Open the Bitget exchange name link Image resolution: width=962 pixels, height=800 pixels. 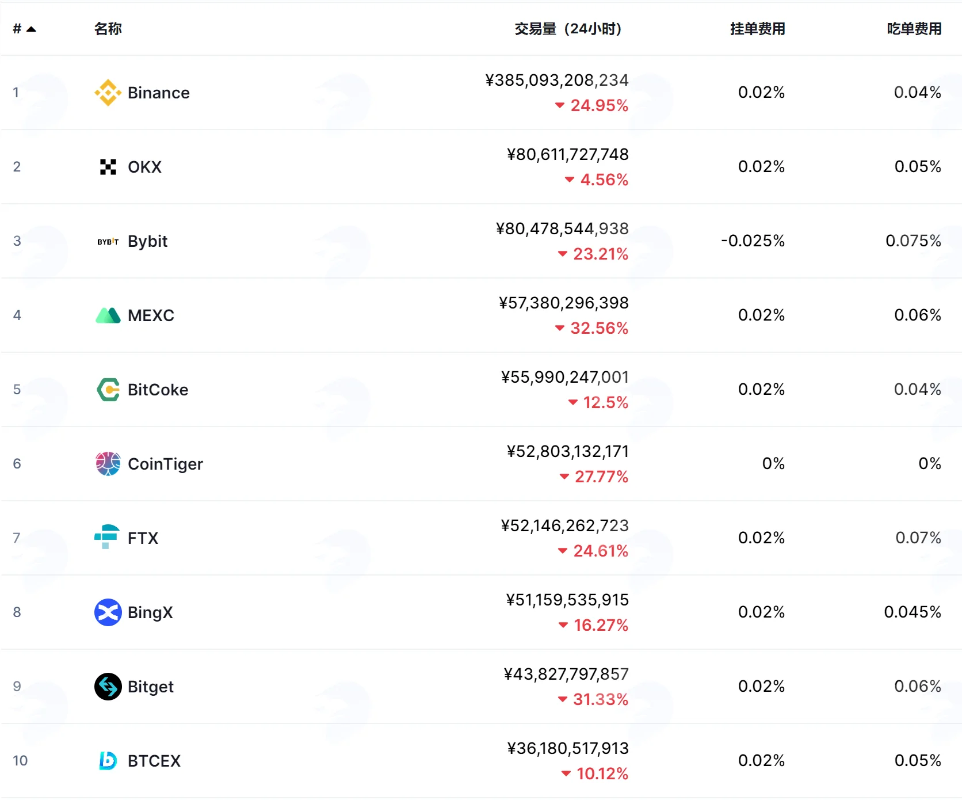click(x=151, y=687)
